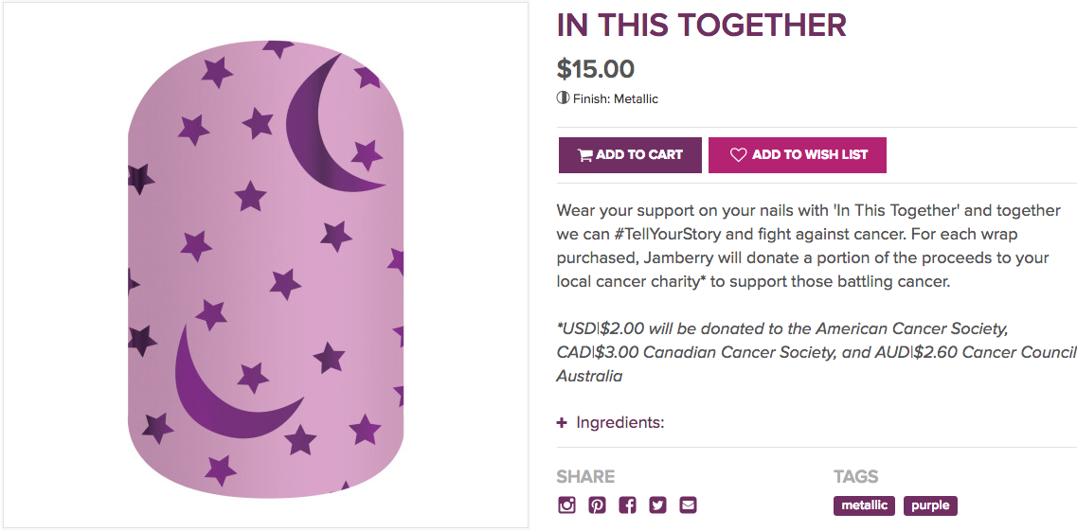Viewport: 1077px width, 531px height.
Task: Select the purple tag
Action: tap(930, 505)
